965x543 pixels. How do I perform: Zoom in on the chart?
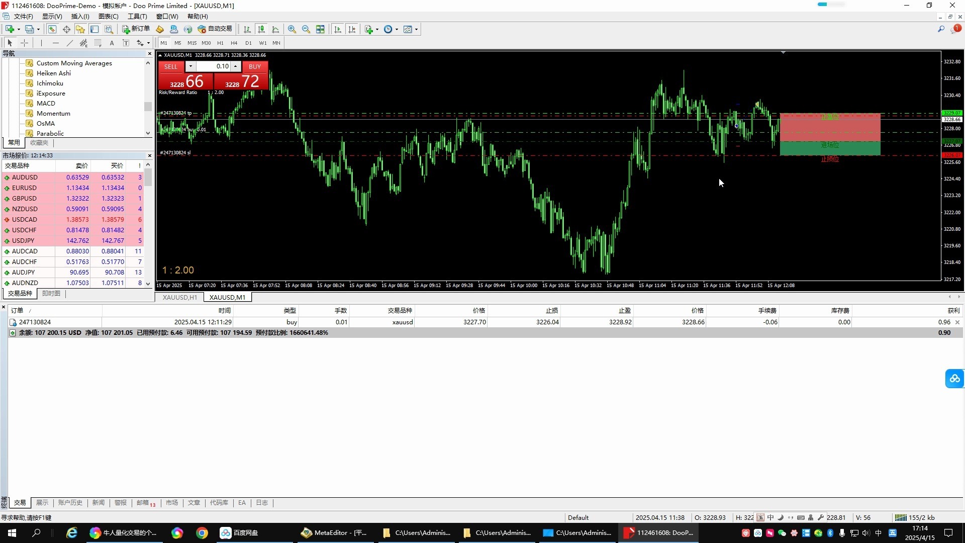pos(292,29)
